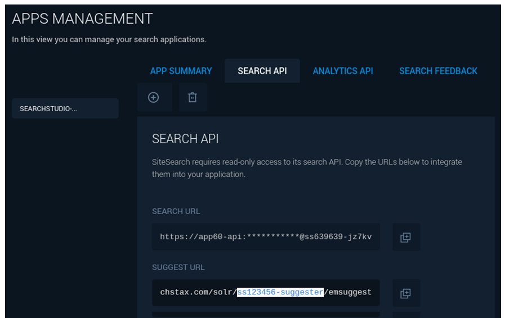The width and height of the screenshot is (505, 318).
Task: Switch to the Analytics API tab
Action: [x=343, y=71]
